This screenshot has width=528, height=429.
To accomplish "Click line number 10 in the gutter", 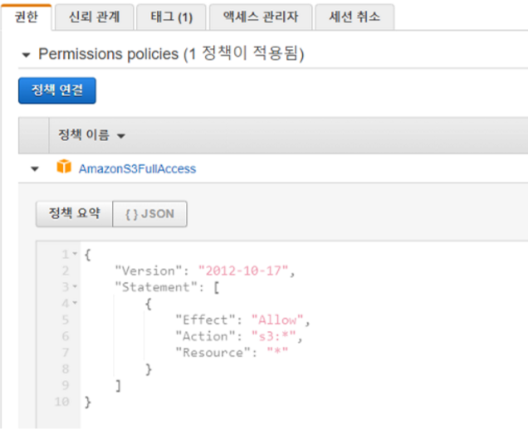I will 62,402.
